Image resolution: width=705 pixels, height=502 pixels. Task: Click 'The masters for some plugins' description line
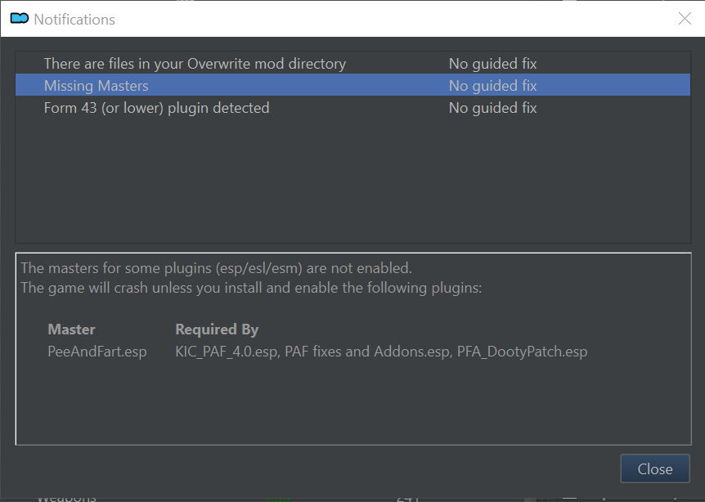[216, 268]
